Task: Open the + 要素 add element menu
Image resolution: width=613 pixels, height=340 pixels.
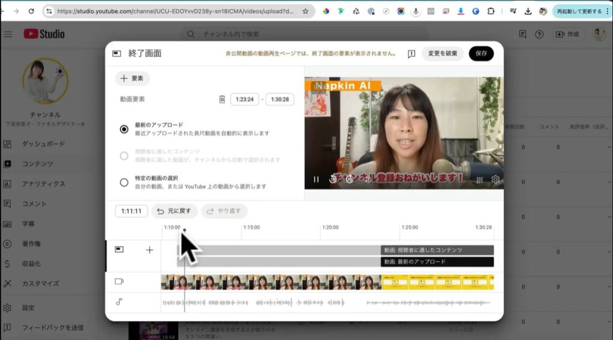Action: click(132, 78)
